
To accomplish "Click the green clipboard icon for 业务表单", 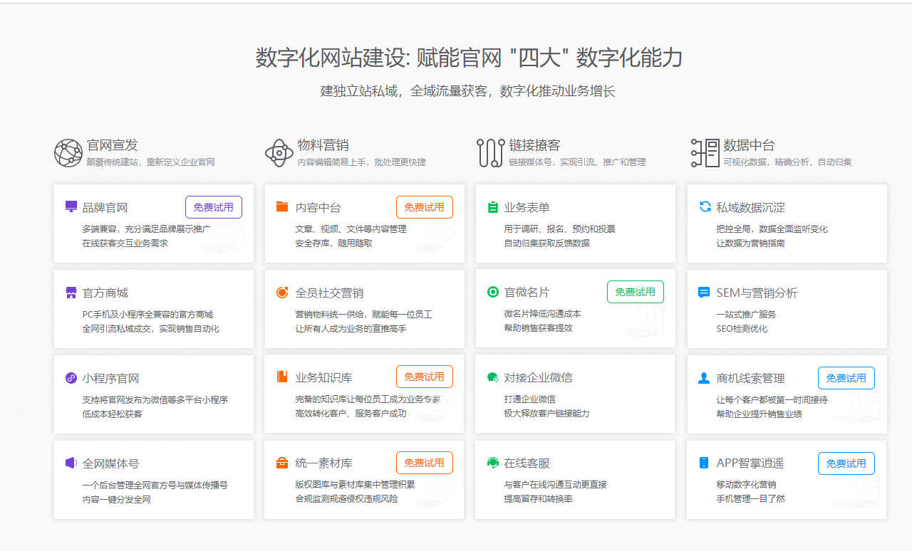I will click(x=492, y=208).
